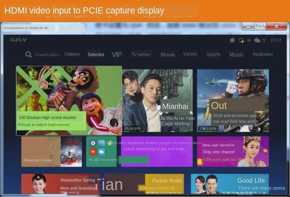Screen dimensions: 290x197
Task: Click the Back button in title bar
Action: coord(260,26)
